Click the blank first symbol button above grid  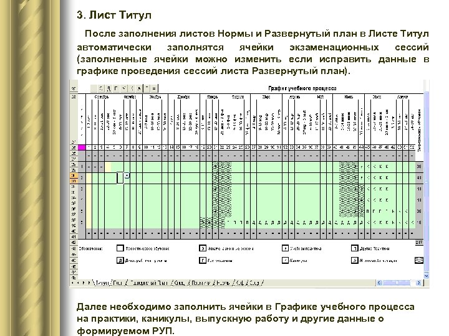(94, 88)
